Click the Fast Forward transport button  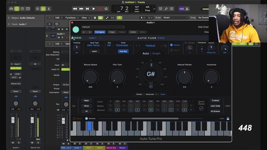pyautogui.click(x=81, y=9)
